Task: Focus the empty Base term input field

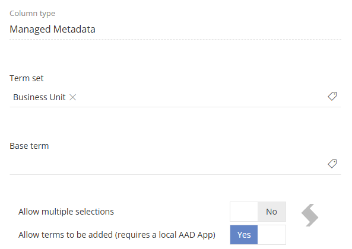Action: pos(175,165)
